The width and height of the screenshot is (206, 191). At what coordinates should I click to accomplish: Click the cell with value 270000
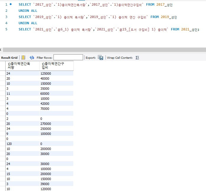point(56,124)
